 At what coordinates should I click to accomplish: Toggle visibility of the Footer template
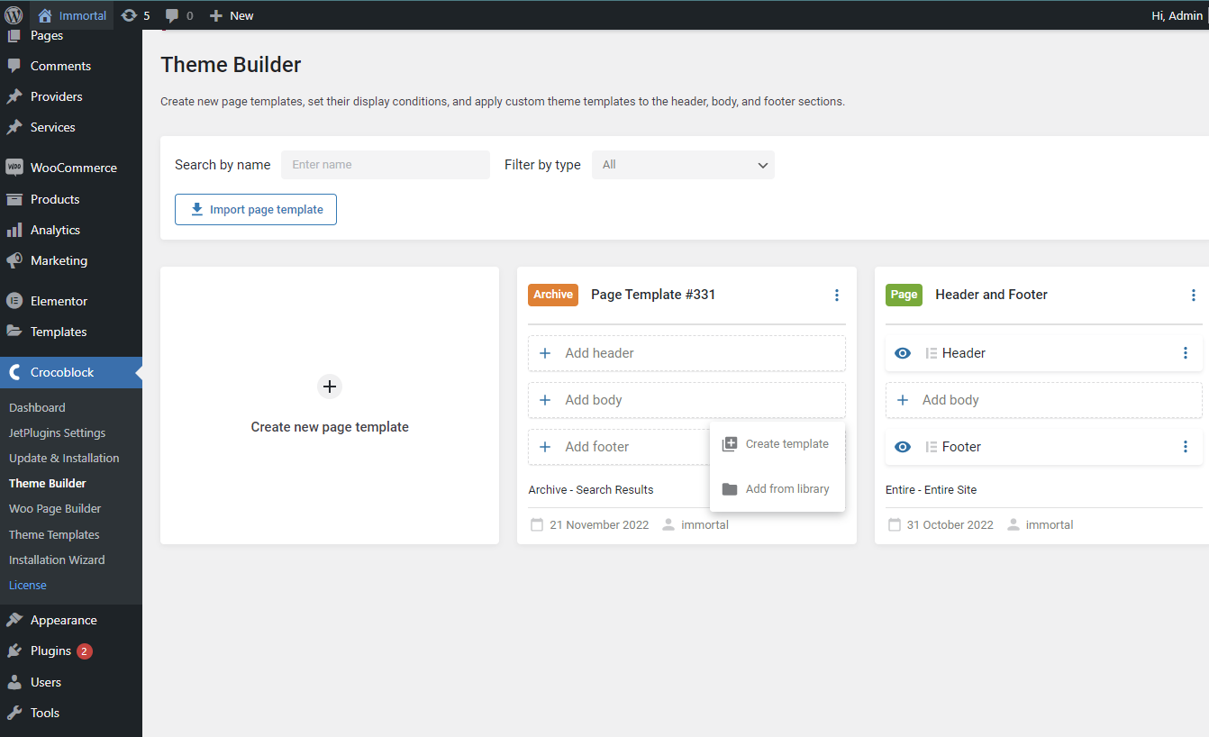point(903,447)
